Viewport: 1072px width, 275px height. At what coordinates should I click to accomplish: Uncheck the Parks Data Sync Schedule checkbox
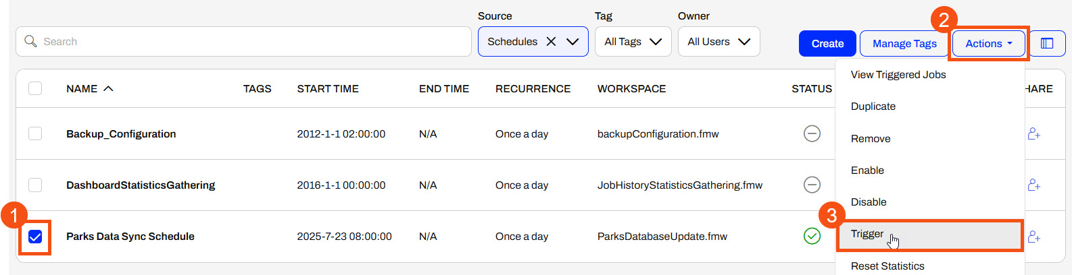[x=35, y=237]
